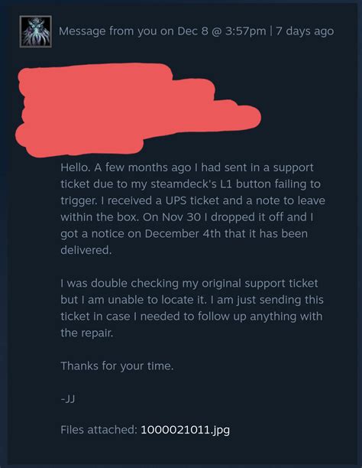
Task: Open the user avatar thumbnail
Action: [x=35, y=31]
